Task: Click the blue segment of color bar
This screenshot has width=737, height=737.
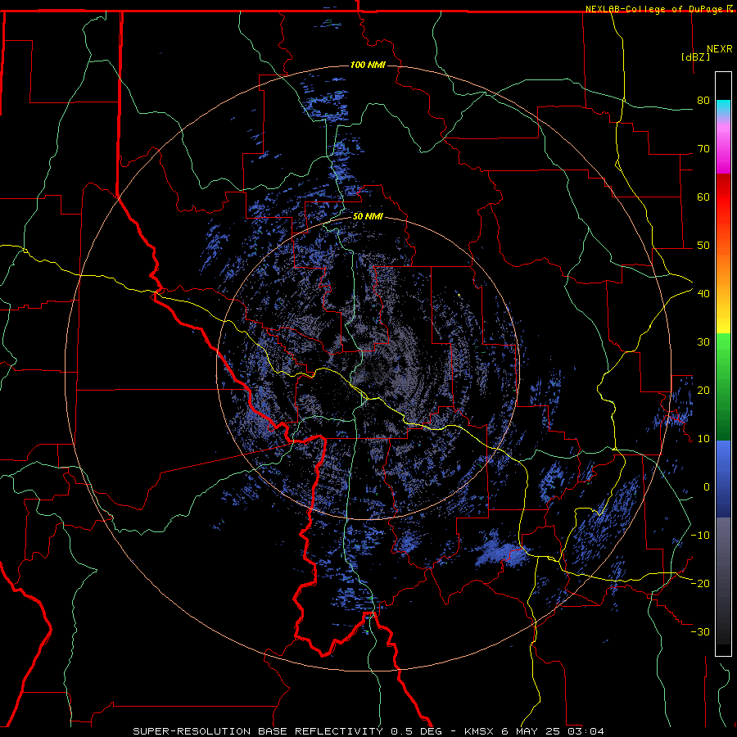Action: tap(723, 479)
